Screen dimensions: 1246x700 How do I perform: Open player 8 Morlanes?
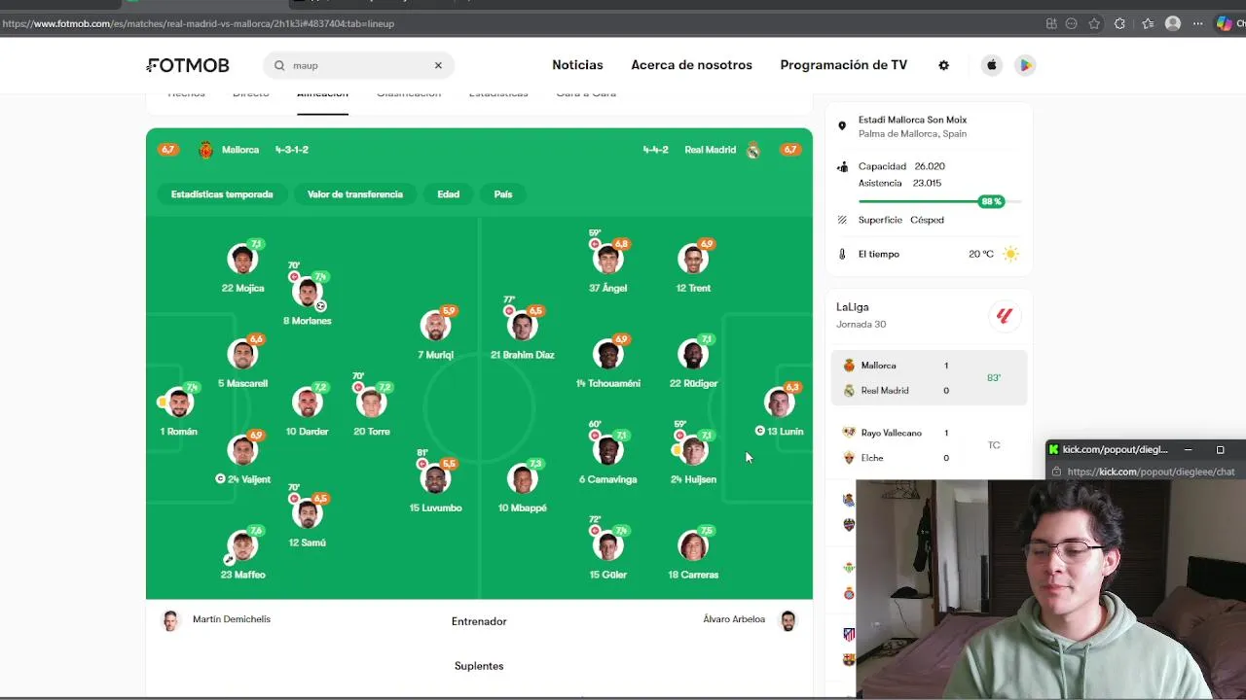tap(308, 299)
